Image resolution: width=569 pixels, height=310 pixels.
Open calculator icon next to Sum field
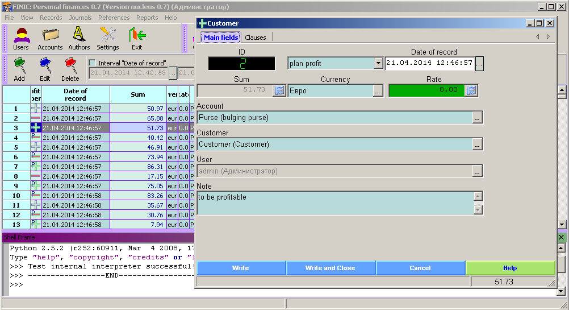(279, 90)
